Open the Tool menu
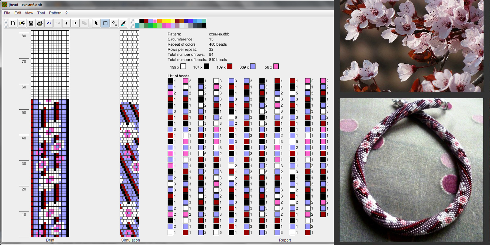This screenshot has width=490, height=245. point(41,13)
